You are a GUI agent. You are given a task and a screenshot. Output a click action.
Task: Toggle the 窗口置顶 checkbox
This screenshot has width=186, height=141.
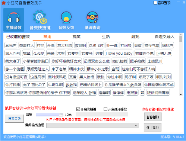[155, 3]
